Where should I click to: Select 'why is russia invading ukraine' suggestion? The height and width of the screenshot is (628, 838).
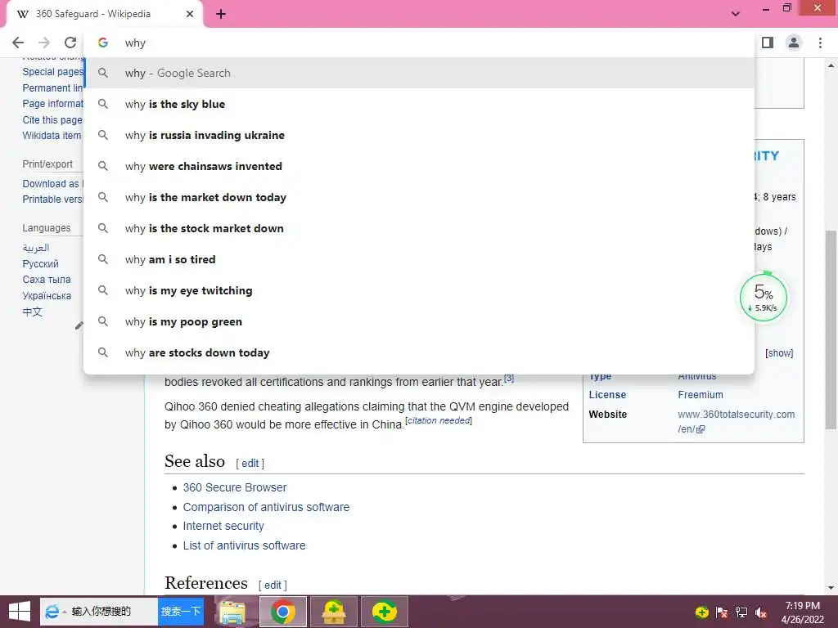pos(420,135)
